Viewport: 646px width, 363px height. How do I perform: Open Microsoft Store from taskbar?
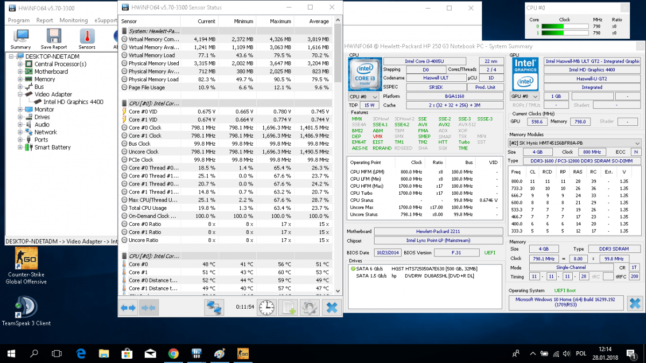click(127, 353)
